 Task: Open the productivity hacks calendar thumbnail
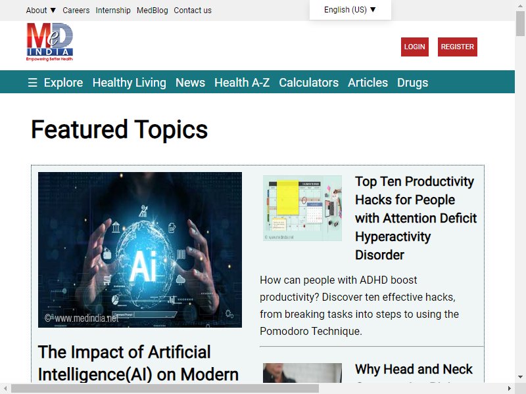[x=302, y=208]
